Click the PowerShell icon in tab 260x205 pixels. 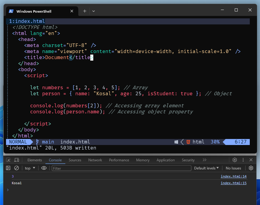[11, 11]
